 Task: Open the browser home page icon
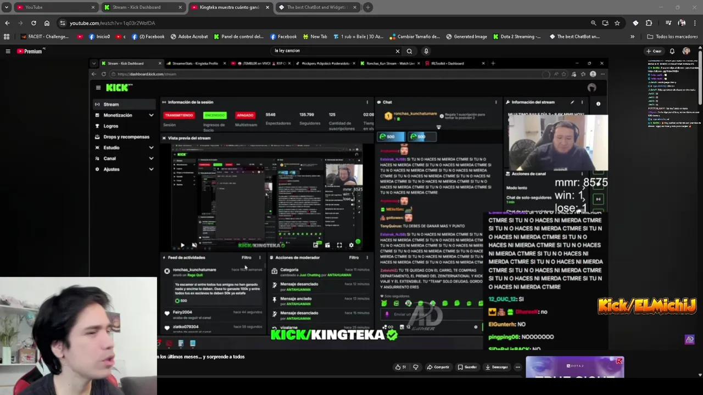pos(47,23)
